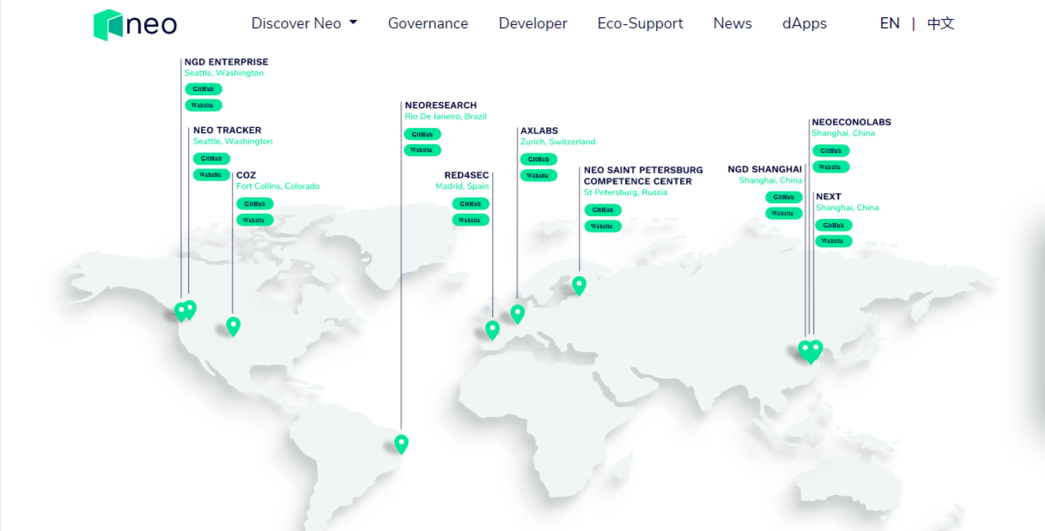This screenshot has width=1045, height=531.
Task: Open the Red4Sec Website button
Action: (x=471, y=220)
